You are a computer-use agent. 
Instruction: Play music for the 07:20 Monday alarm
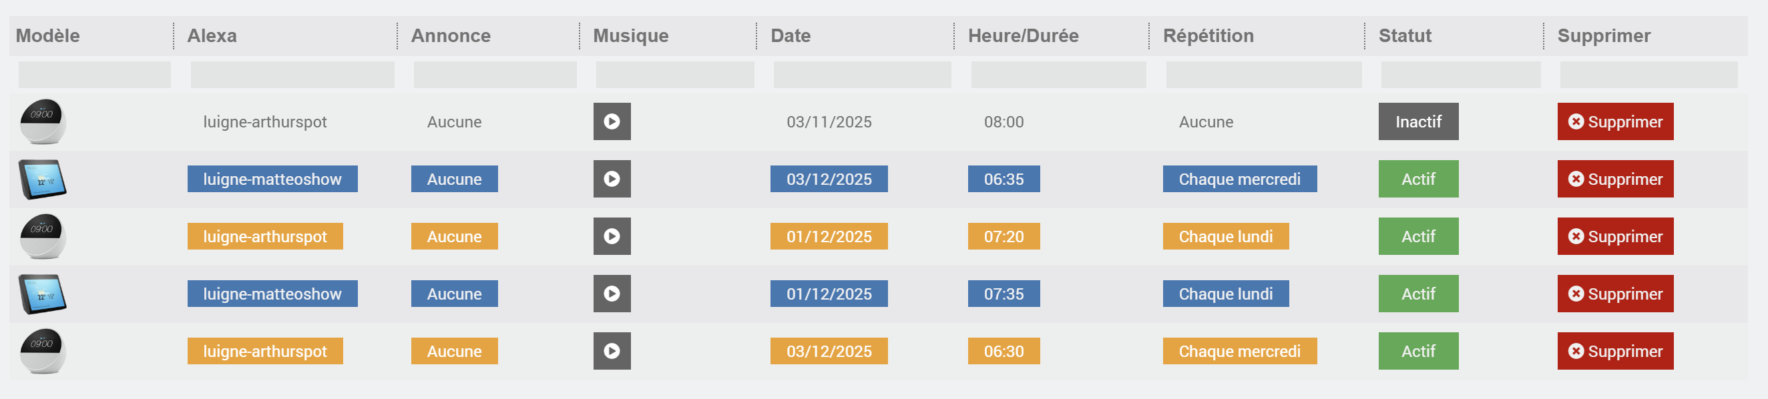612,236
